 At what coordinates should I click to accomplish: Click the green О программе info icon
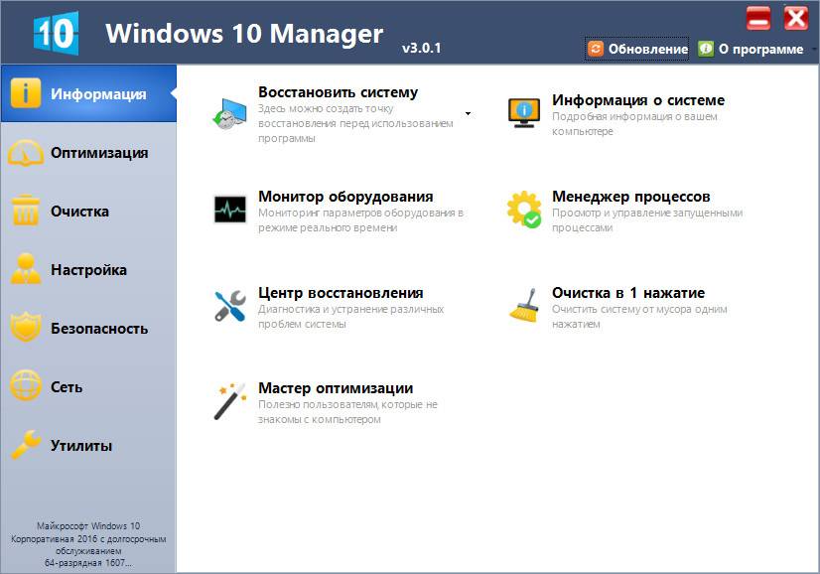tap(706, 49)
